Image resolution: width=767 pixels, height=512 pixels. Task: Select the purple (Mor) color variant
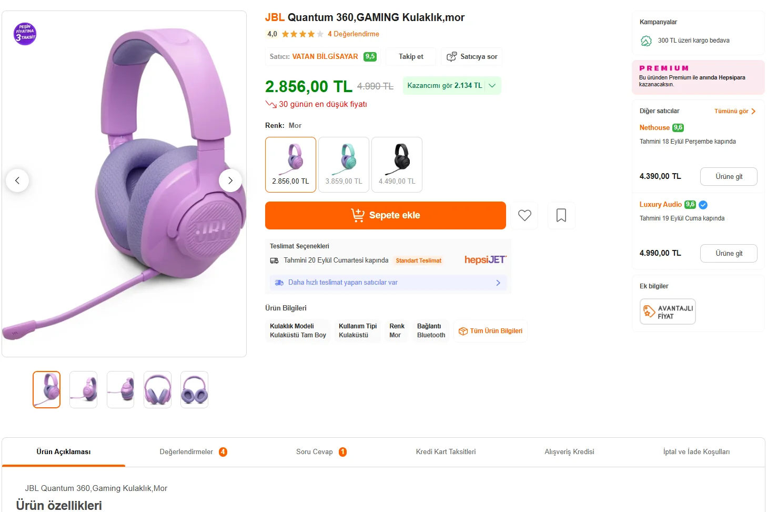(x=290, y=165)
